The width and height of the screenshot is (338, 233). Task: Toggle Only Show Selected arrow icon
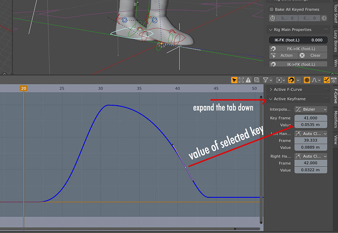tap(234, 80)
